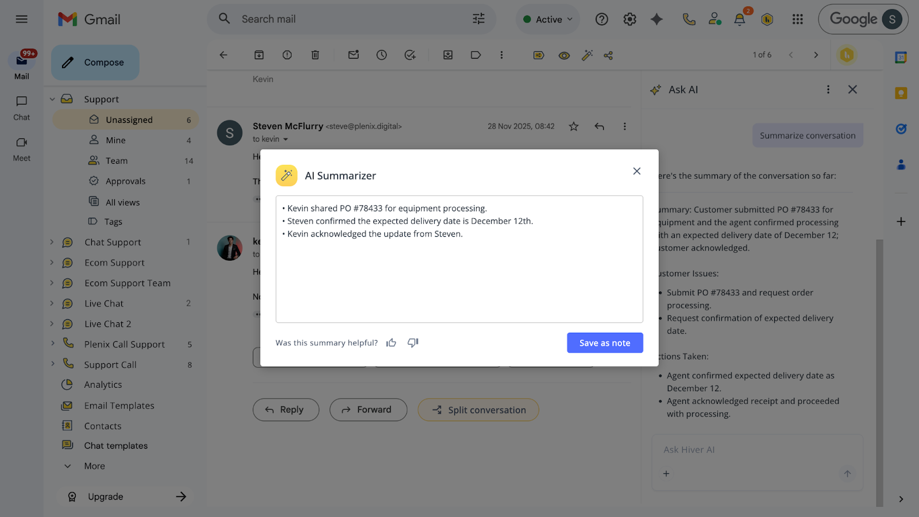Image resolution: width=919 pixels, height=517 pixels.
Task: Star Steven McFlurry's email
Action: point(573,126)
